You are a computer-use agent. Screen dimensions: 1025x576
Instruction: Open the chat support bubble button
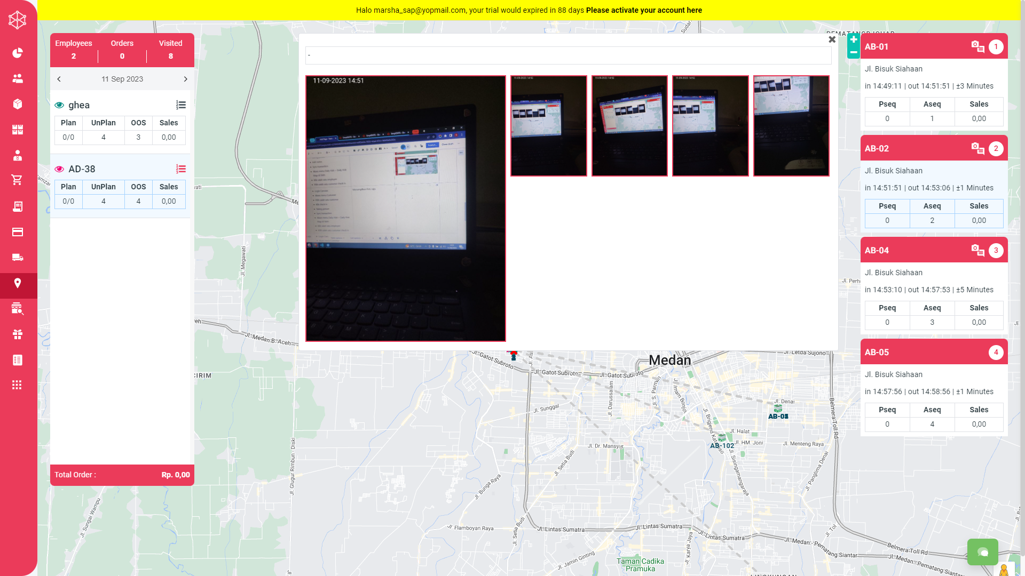pos(982,552)
